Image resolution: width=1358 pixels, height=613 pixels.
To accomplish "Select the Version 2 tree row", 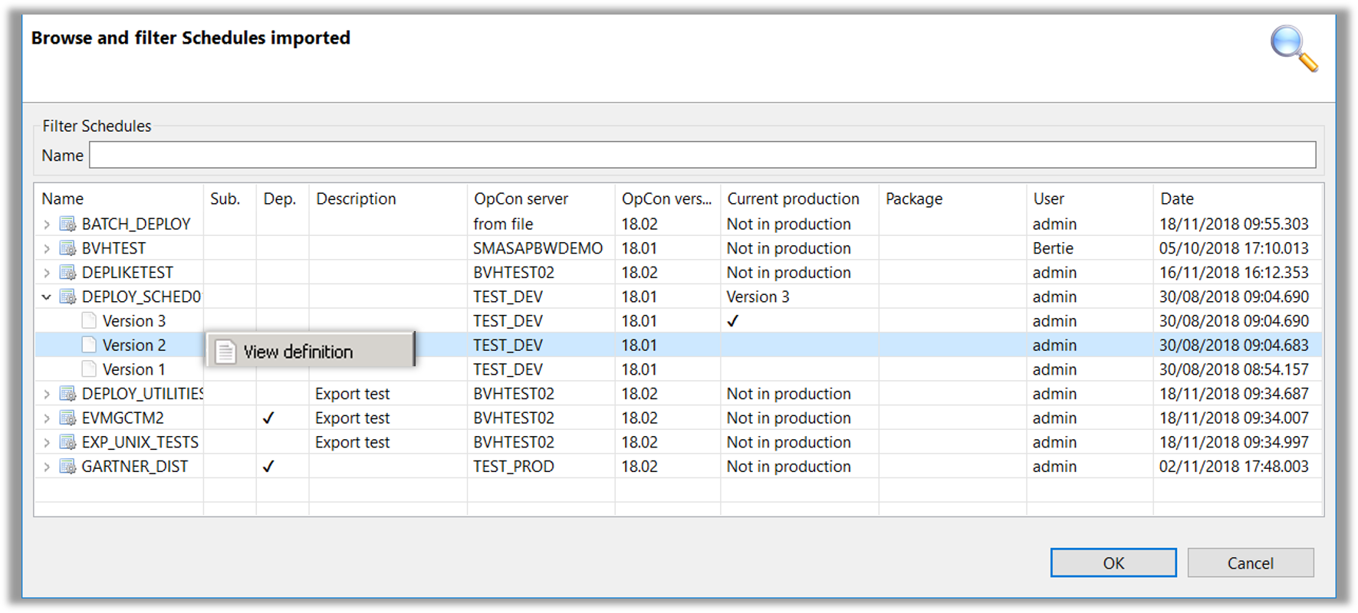I will (679, 346).
